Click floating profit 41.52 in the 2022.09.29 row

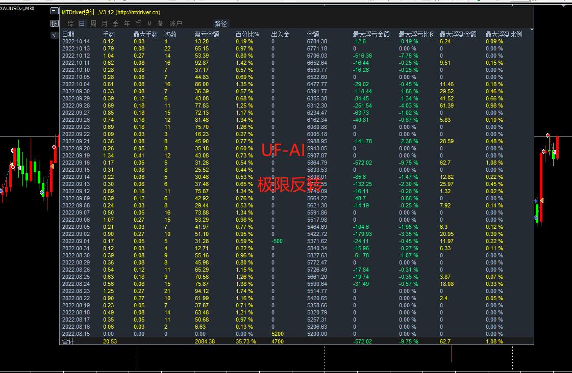(447, 98)
